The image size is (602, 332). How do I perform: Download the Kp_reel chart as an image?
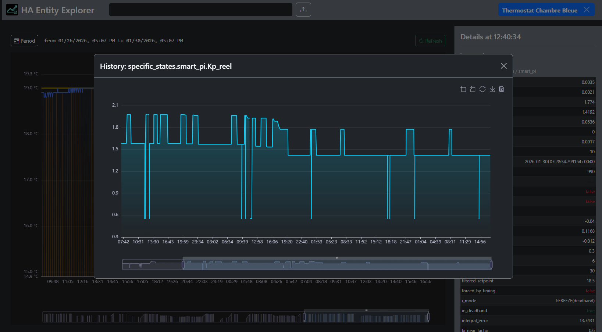(x=492, y=89)
